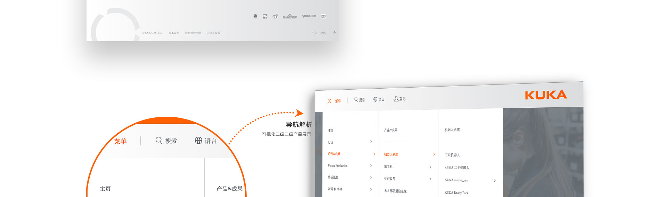Screen dimensions: 667x197
Task: Click the KUKA orange logo
Action: tap(545, 95)
